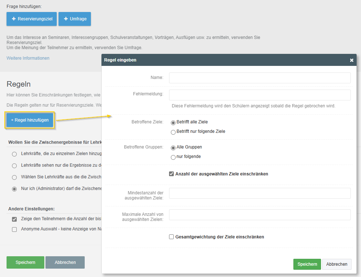This screenshot has width=361, height=277.
Task: Click the Mindestanzahl der ausgewählten Ziele field
Action: 260,193
